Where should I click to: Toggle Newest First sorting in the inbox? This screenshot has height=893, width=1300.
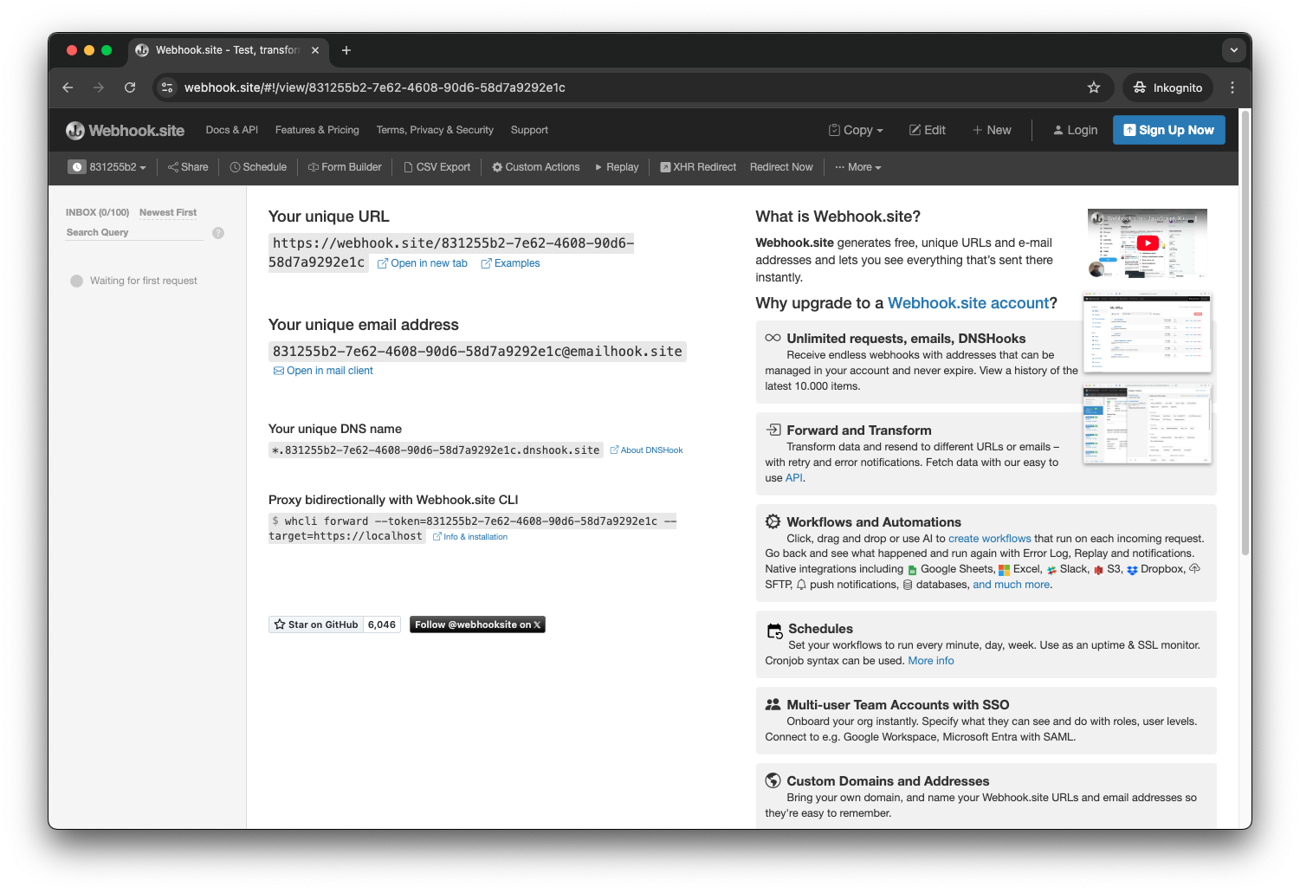[x=167, y=212]
